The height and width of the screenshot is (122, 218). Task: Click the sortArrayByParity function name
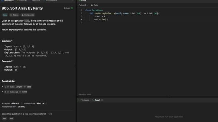pyautogui.click(x=105, y=14)
